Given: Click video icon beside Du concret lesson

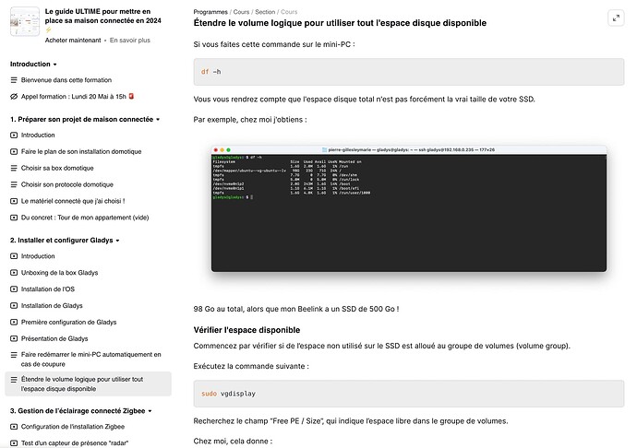Looking at the screenshot, I should point(14,218).
